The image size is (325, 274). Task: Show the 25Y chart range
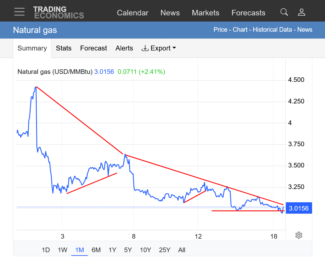click(x=164, y=250)
